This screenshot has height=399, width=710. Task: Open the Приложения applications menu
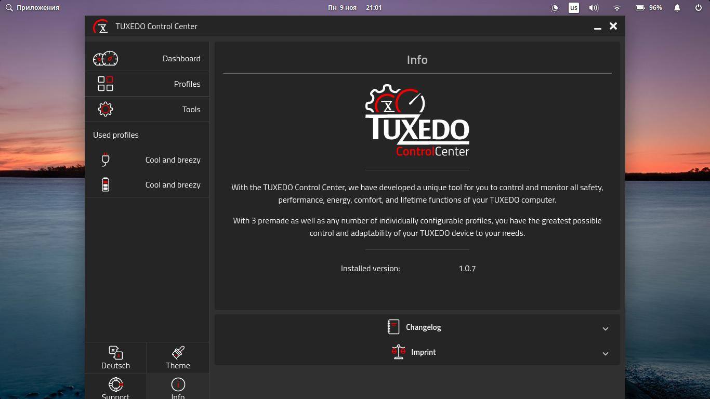pos(38,8)
